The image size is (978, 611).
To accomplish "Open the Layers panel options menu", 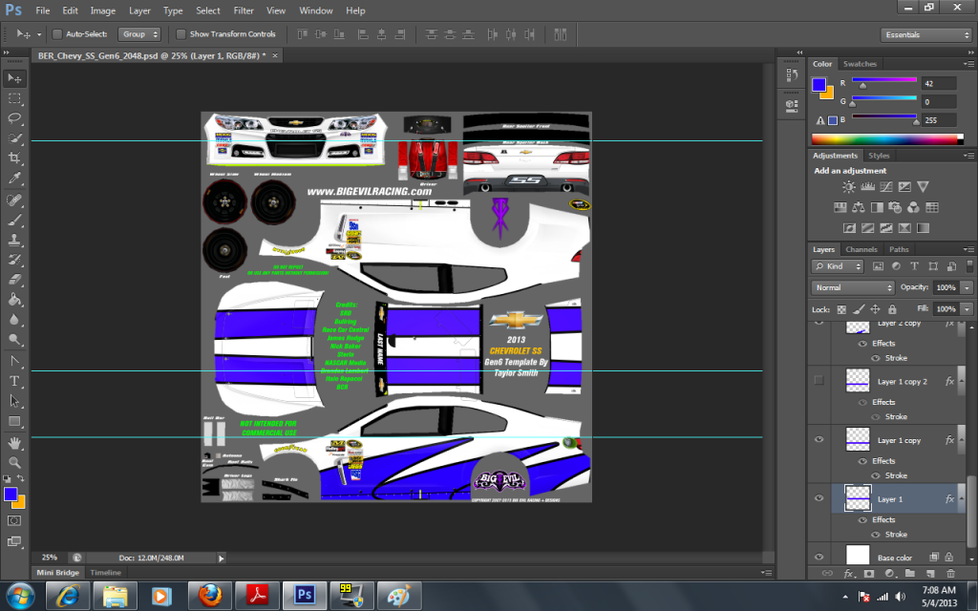I will pyautogui.click(x=968, y=249).
